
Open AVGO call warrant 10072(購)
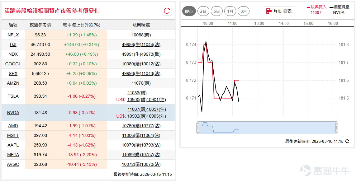131,164
